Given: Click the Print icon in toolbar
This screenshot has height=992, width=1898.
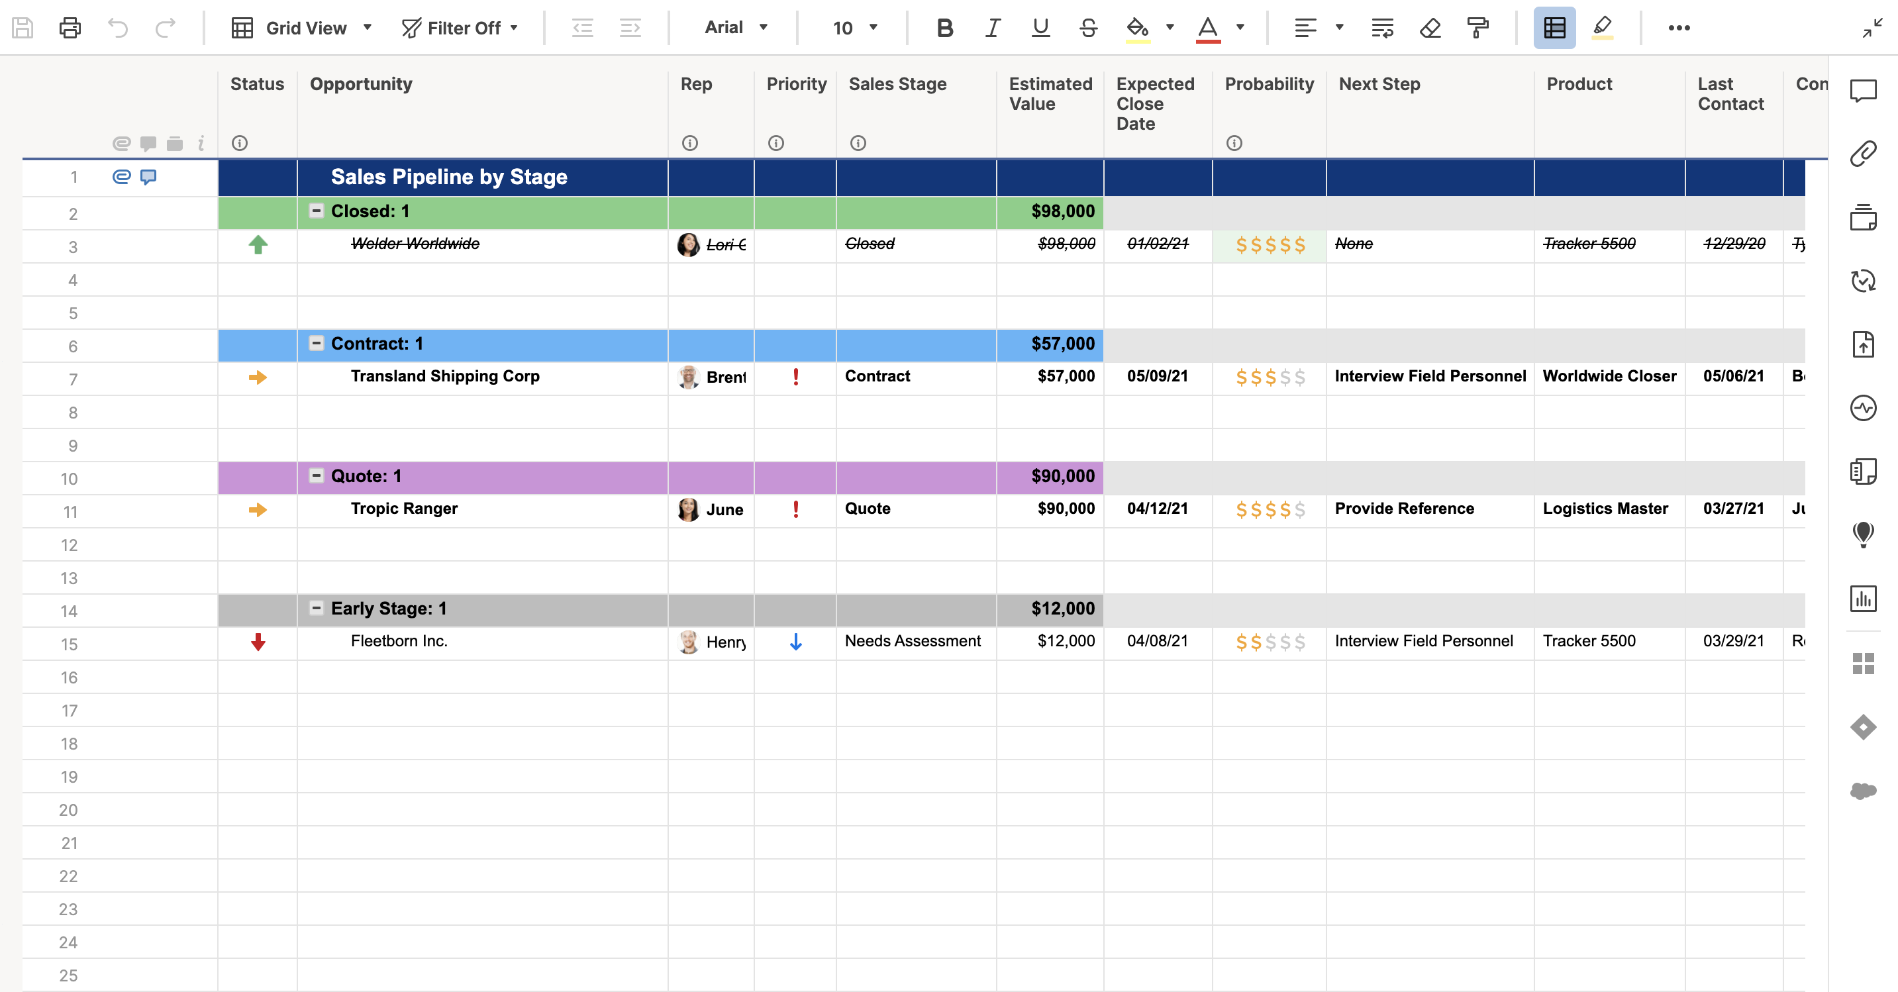Looking at the screenshot, I should [70, 28].
